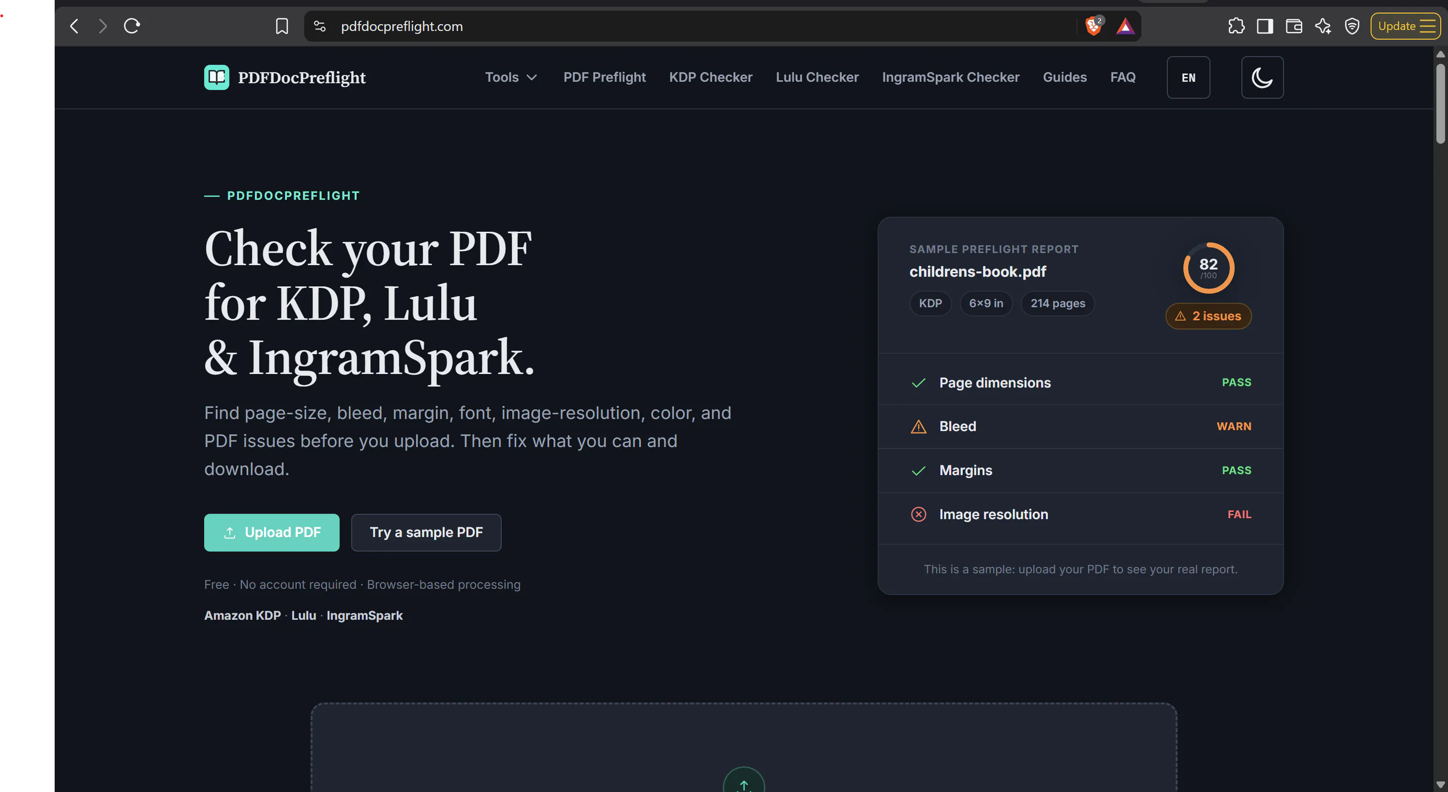Bookmark this page
This screenshot has width=1448, height=792.
coord(282,26)
